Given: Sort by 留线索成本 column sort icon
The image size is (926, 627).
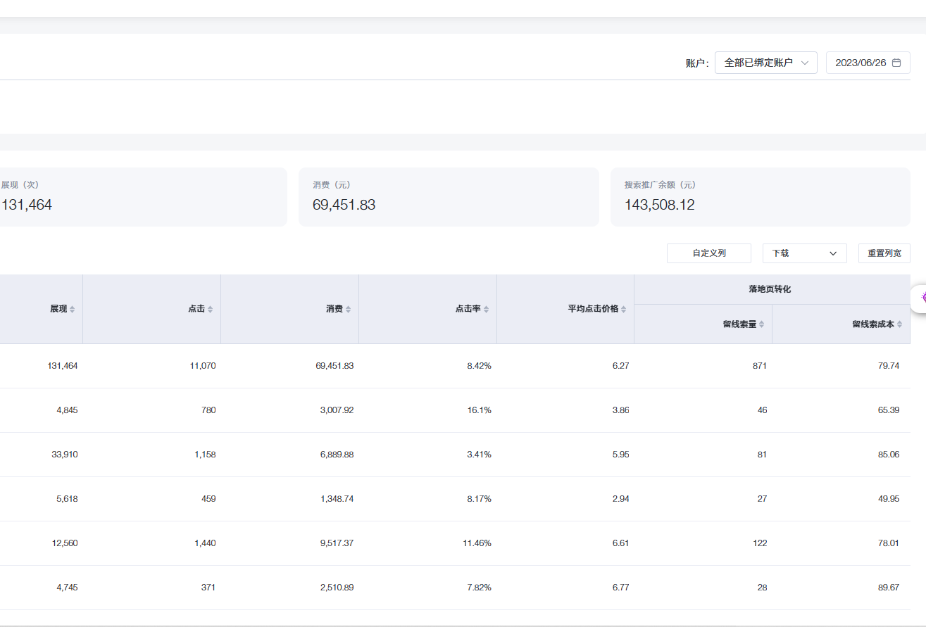Looking at the screenshot, I should [x=900, y=324].
